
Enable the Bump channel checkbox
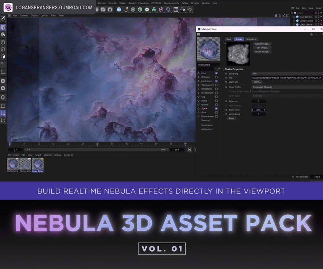coord(216,101)
